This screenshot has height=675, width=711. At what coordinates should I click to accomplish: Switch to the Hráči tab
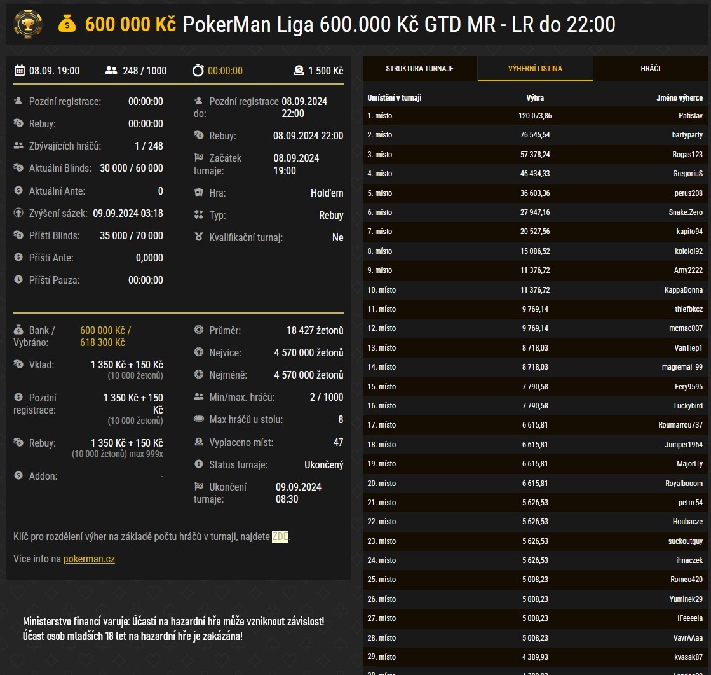[650, 69]
